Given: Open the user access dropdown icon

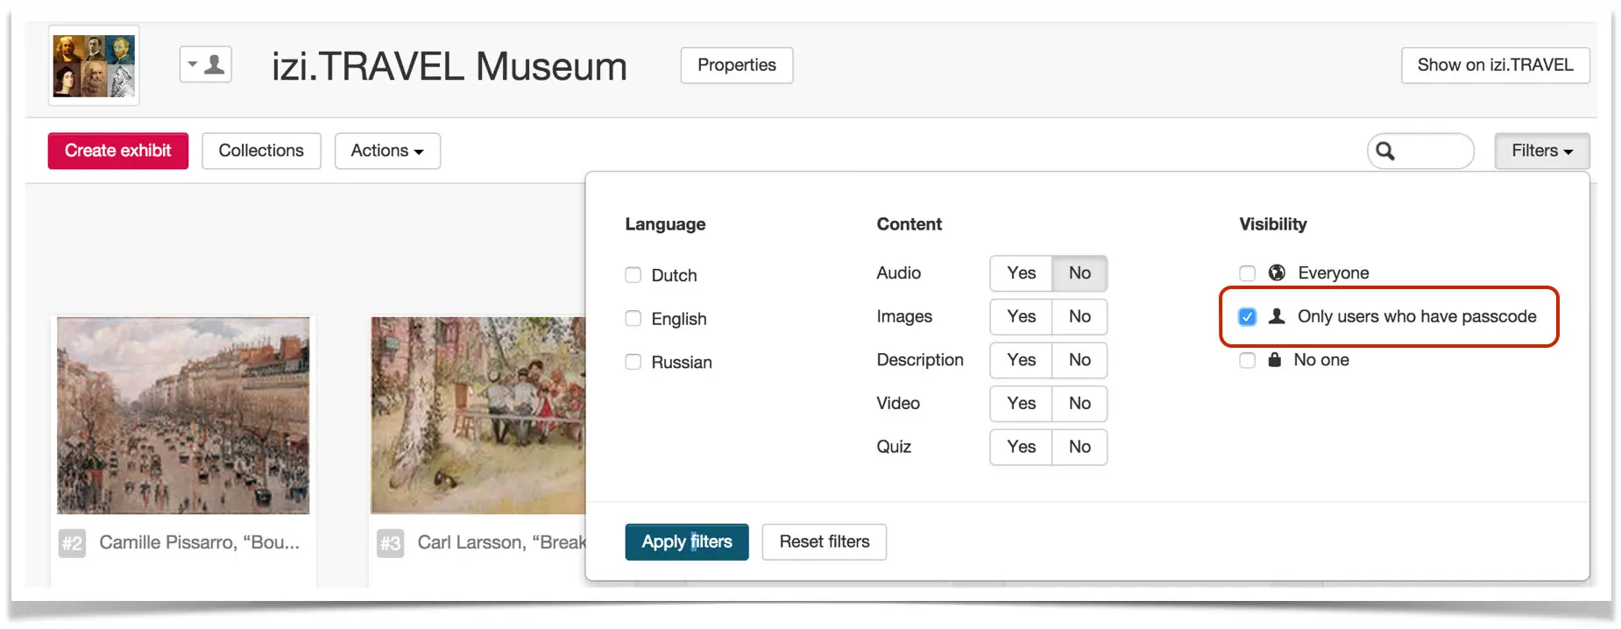Looking at the screenshot, I should (x=206, y=65).
